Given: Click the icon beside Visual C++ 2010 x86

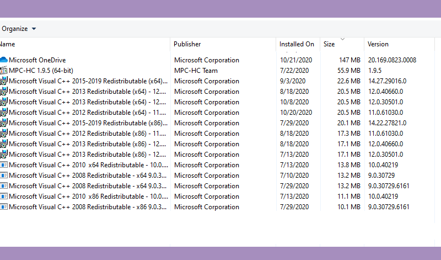Looking at the screenshot, I should click(4, 197).
